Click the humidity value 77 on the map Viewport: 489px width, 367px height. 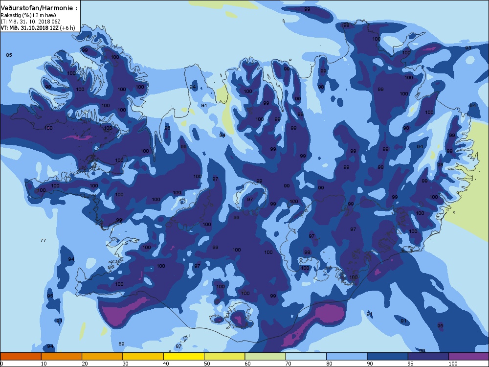[44, 240]
